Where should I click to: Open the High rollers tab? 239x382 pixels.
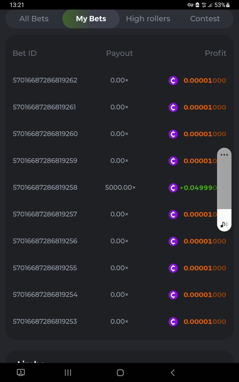pyautogui.click(x=148, y=19)
